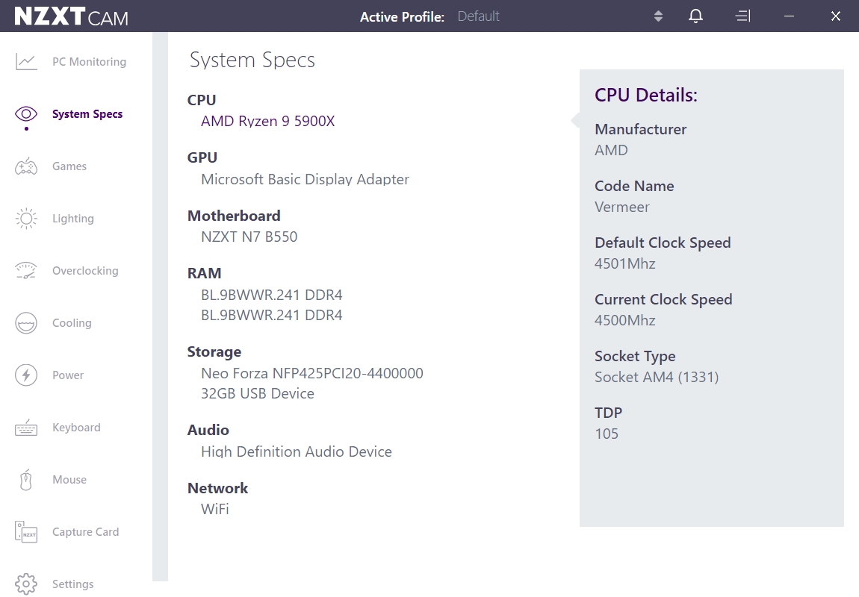This screenshot has width=859, height=597.
Task: Toggle the side panel list icon
Action: click(743, 16)
